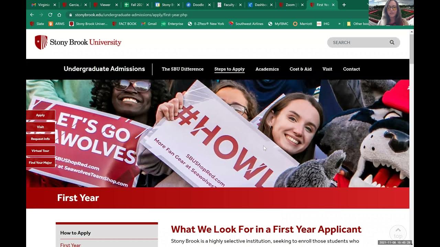Click the First Year banner title
This screenshot has width=440, height=247.
point(78,198)
